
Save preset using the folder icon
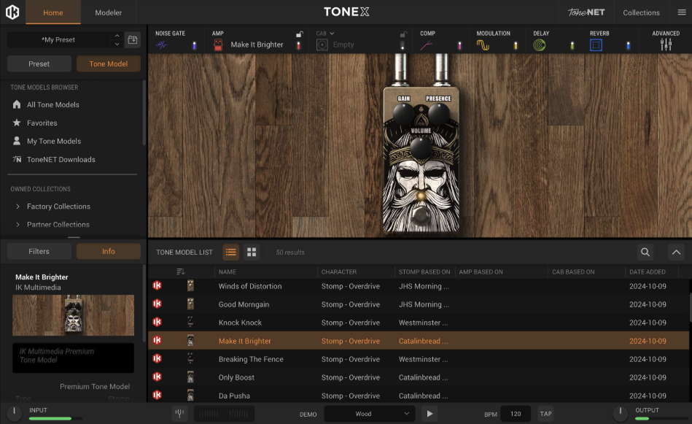[132, 40]
